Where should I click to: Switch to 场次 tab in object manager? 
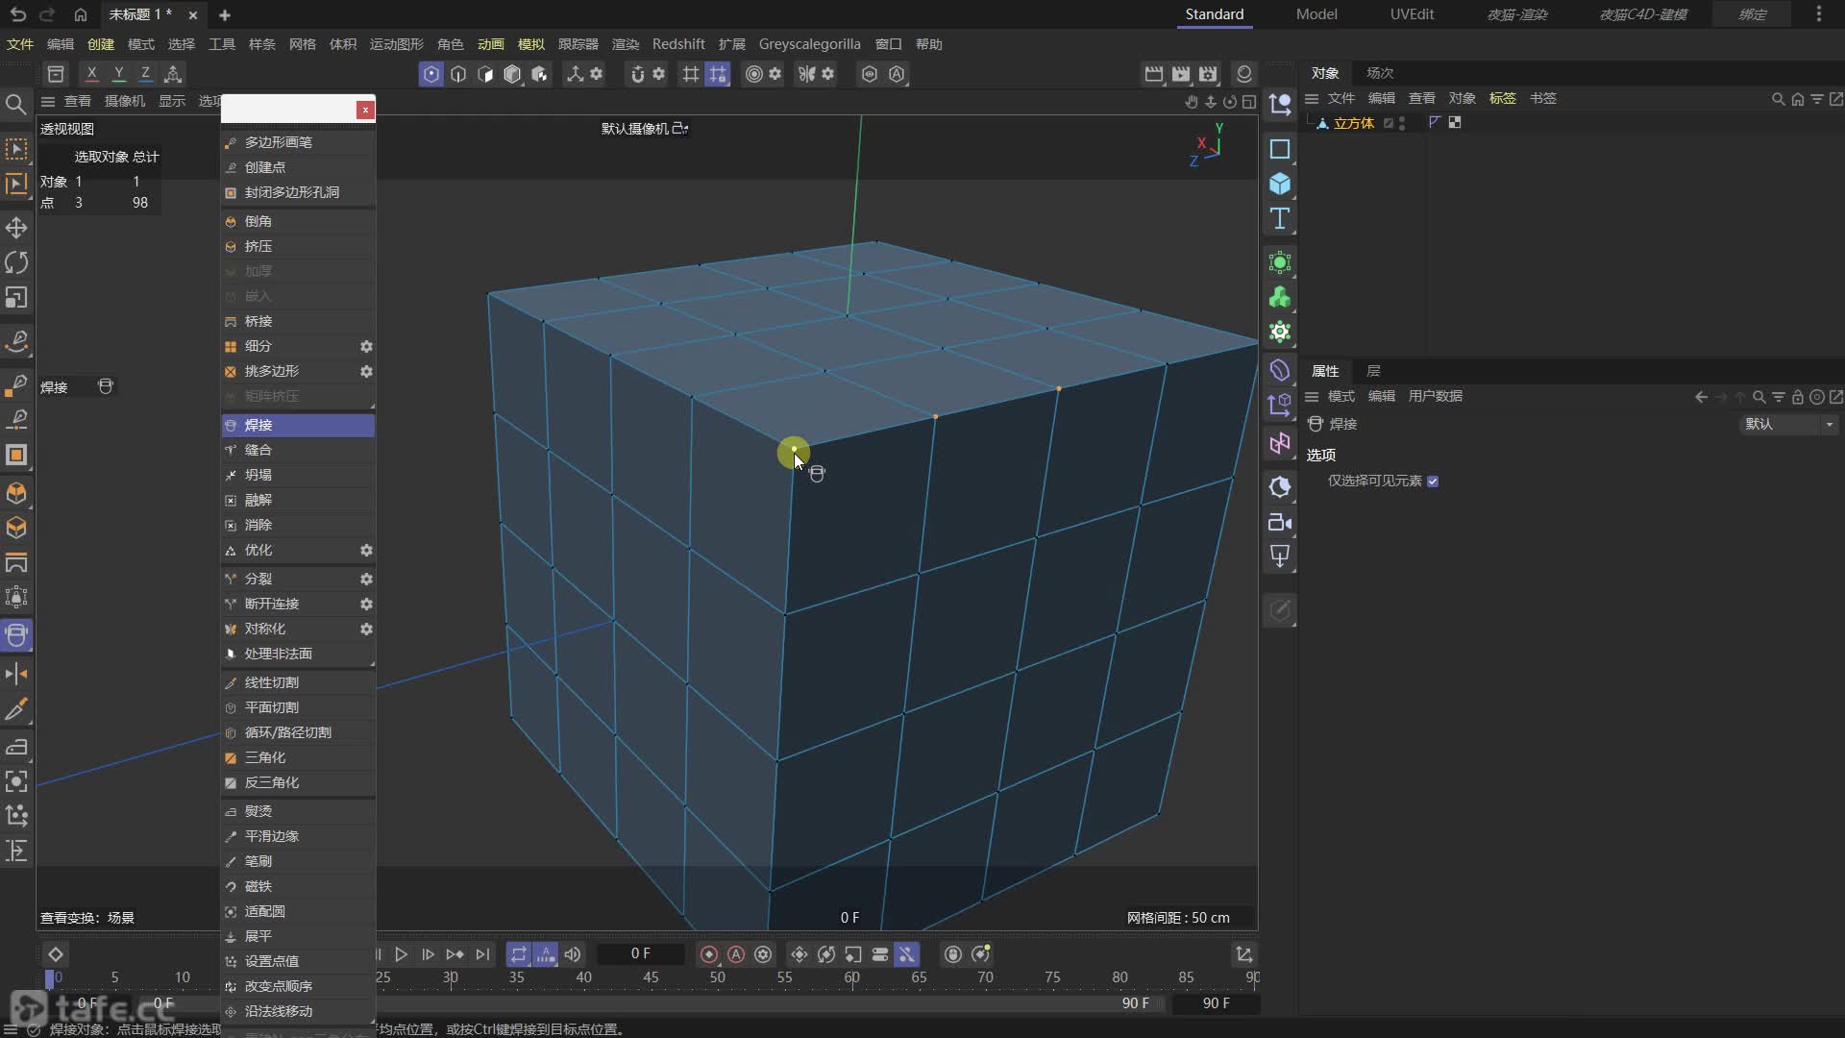(x=1380, y=73)
